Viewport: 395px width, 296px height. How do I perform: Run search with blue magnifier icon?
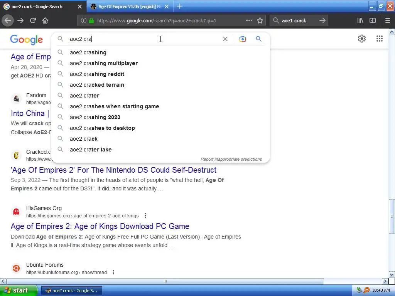pyautogui.click(x=258, y=39)
